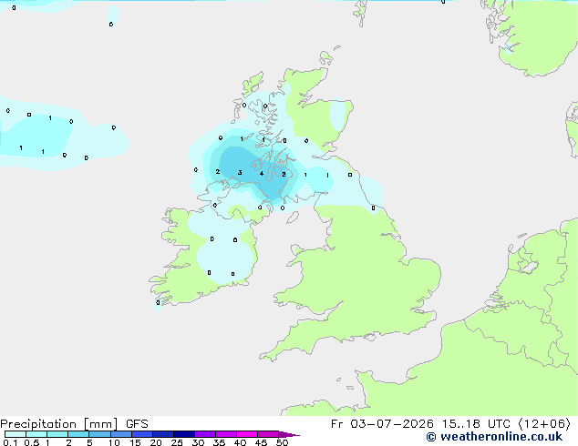Viewport: 578px width, 446px height.
Task: Click the purple arrow at legend end
Action: point(289,434)
